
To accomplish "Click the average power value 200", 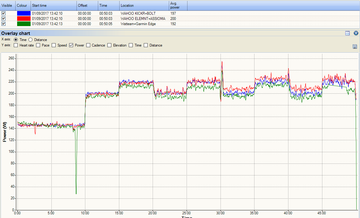I will pyautogui.click(x=173, y=19).
